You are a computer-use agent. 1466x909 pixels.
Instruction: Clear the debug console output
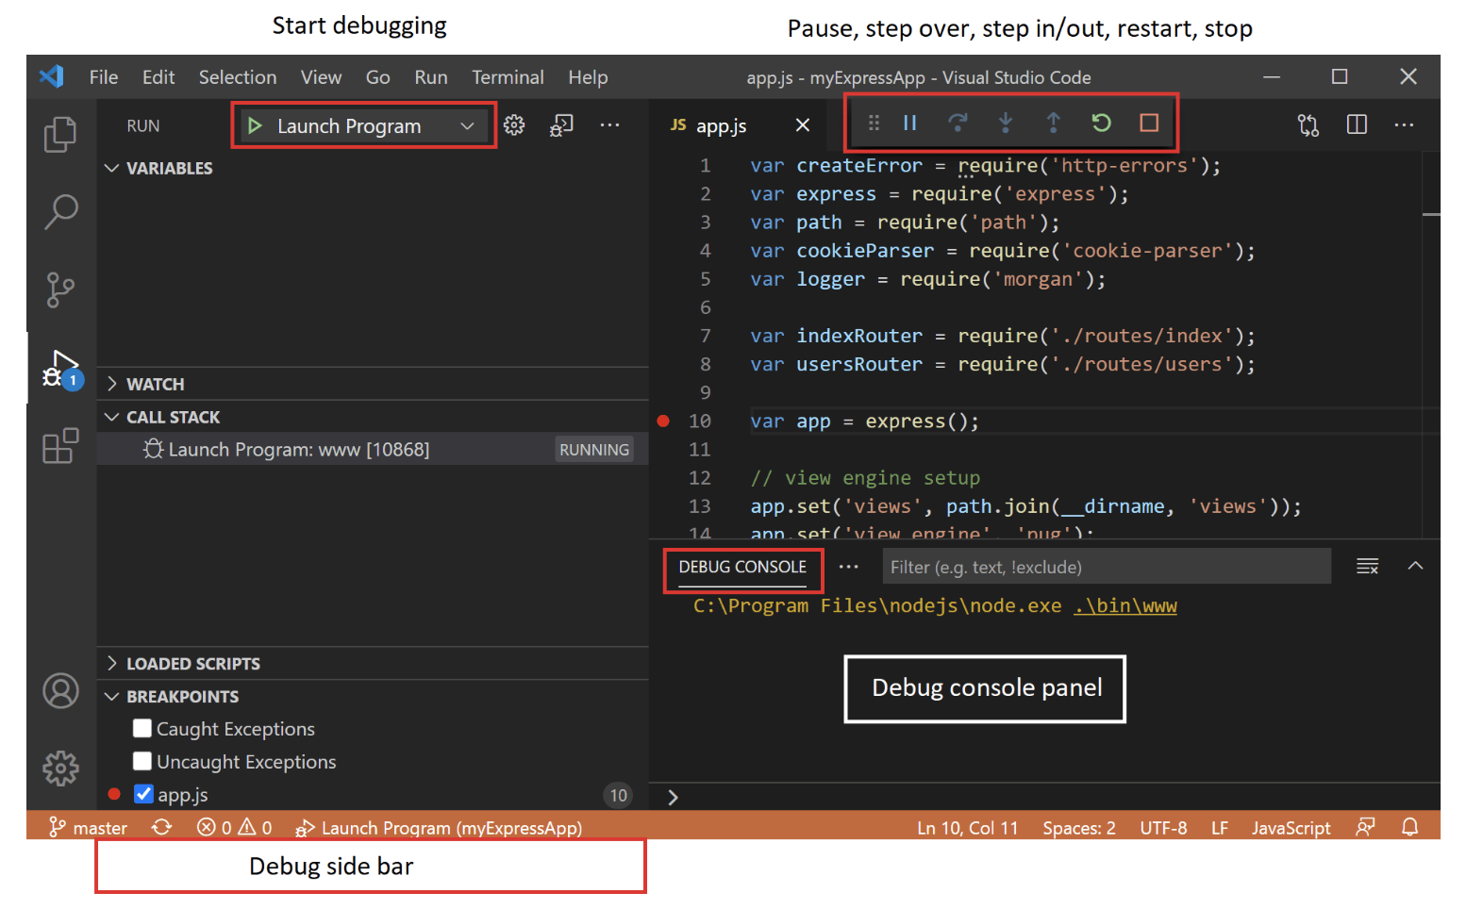tap(1367, 567)
